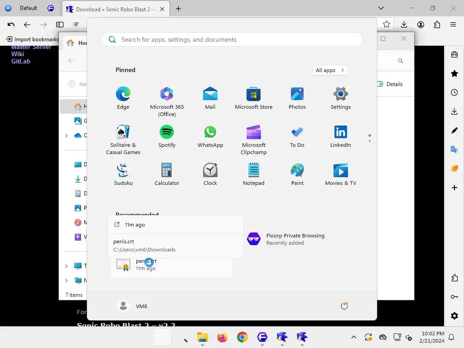
Task: Open Settings from pinned apps
Action: tap(341, 98)
